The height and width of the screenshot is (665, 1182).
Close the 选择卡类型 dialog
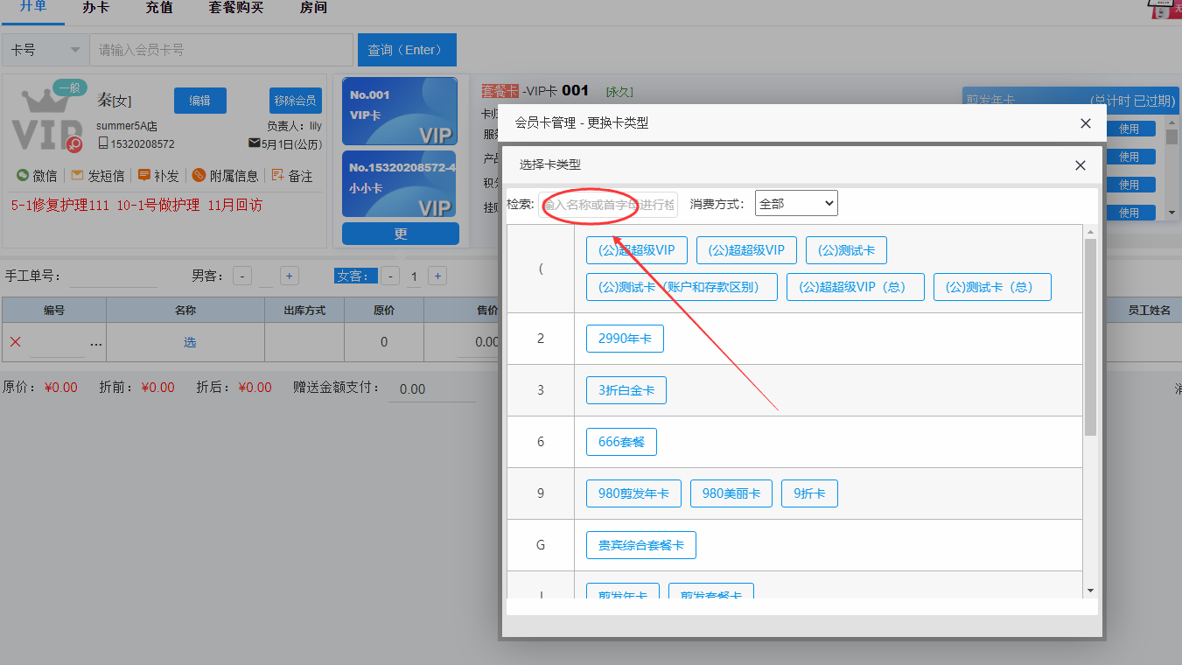click(x=1081, y=165)
